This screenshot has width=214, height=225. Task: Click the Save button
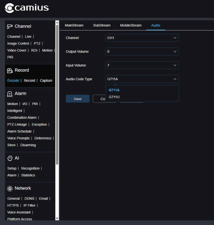(x=77, y=99)
